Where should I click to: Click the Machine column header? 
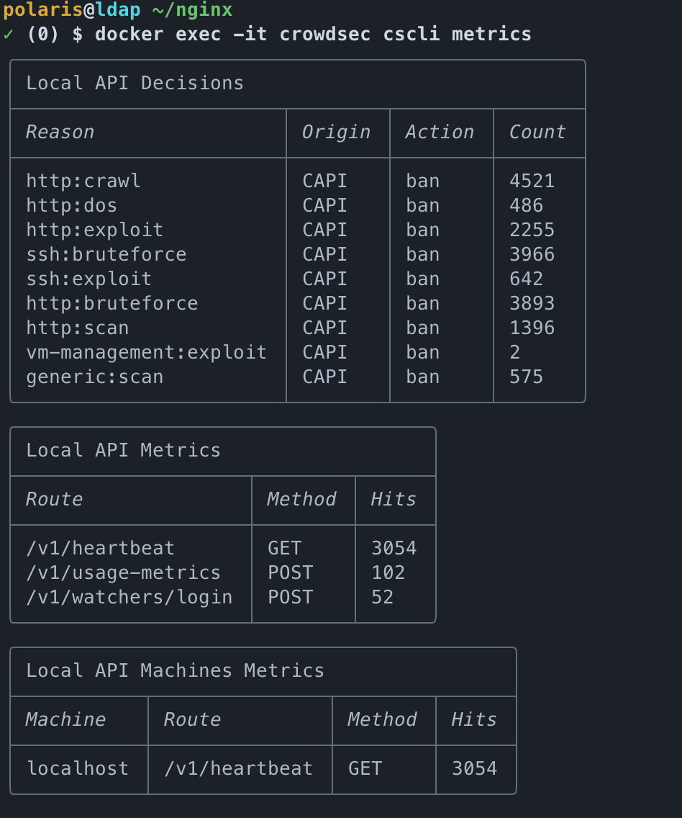tap(65, 720)
